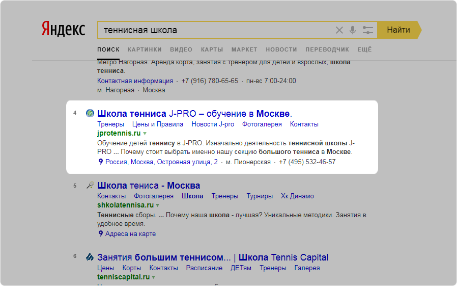Open the Yandex logo homepage
The height and width of the screenshot is (286, 457).
(63, 29)
